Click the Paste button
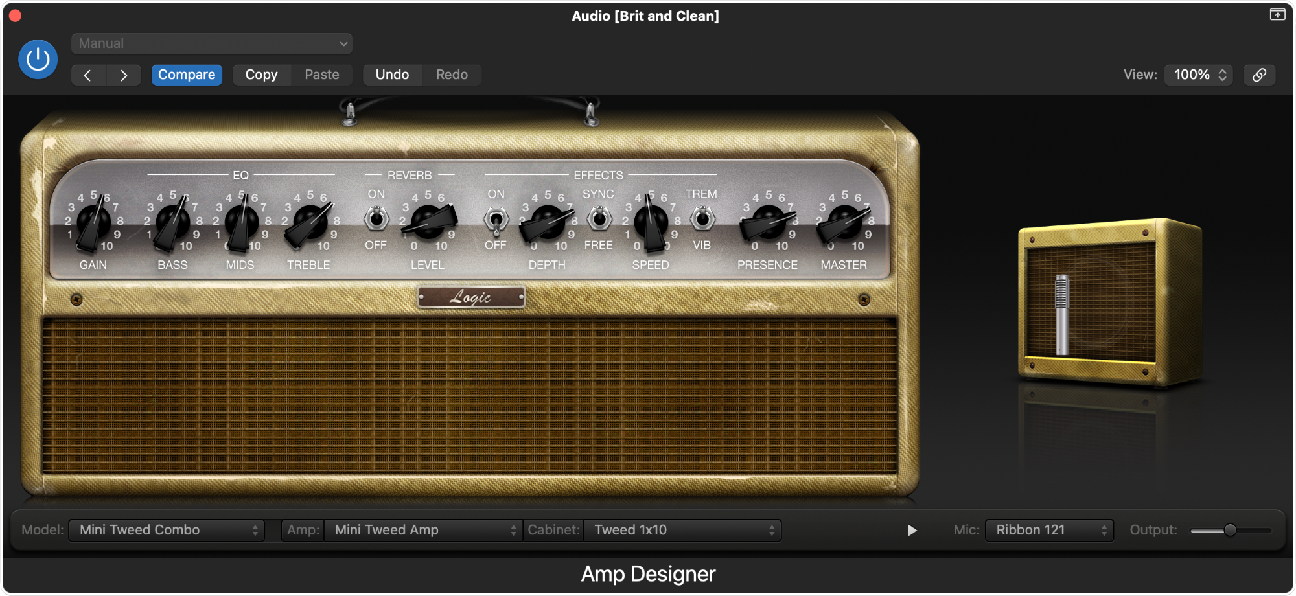 point(322,74)
